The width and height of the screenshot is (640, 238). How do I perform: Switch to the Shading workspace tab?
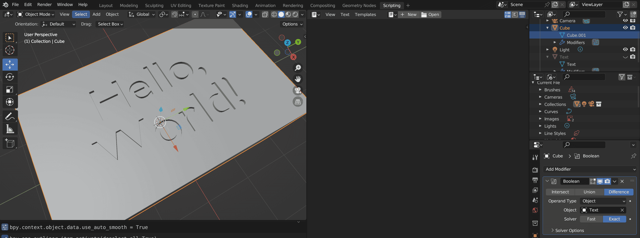point(240,5)
